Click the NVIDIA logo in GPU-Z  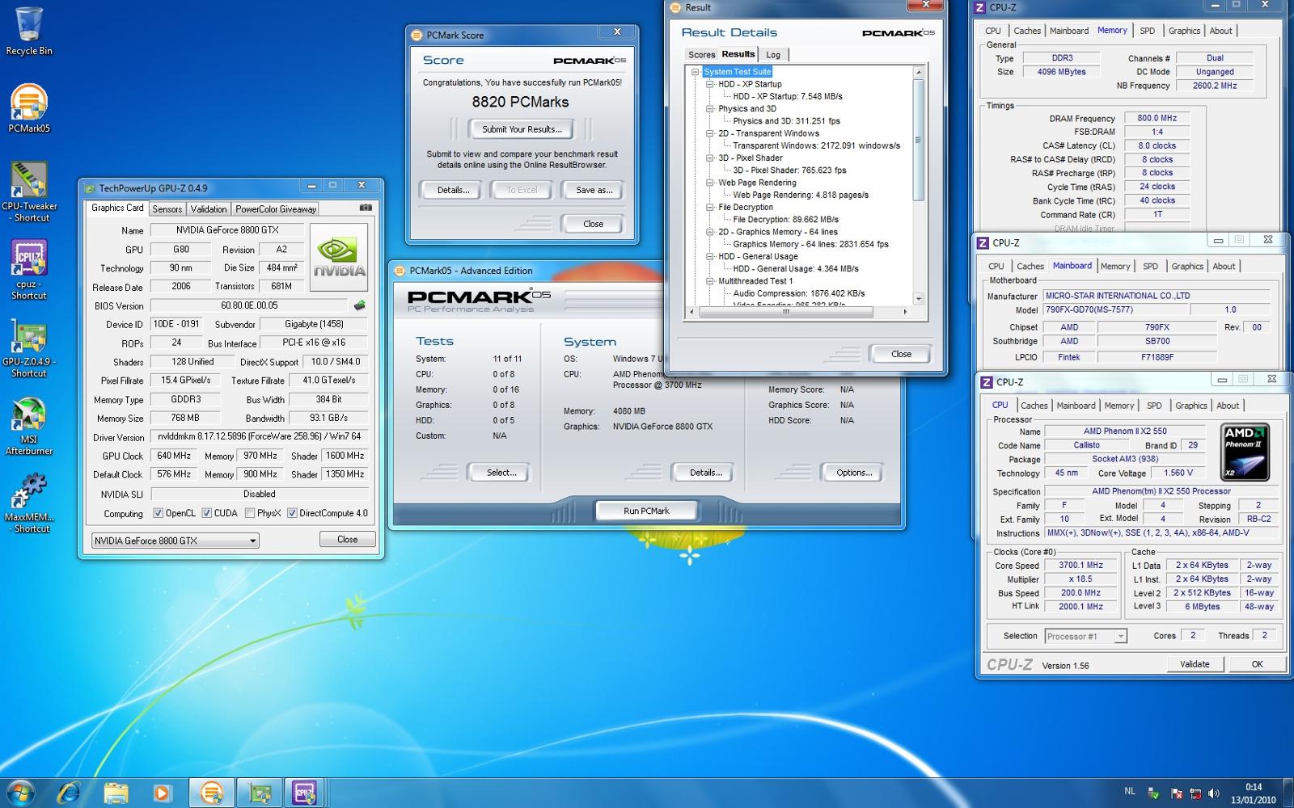coord(339,257)
